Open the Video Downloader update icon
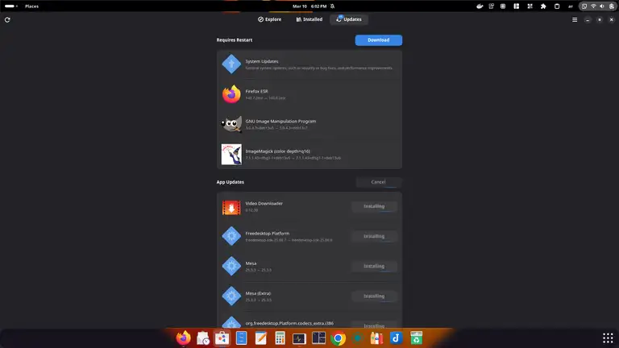The width and height of the screenshot is (619, 348). (x=231, y=207)
